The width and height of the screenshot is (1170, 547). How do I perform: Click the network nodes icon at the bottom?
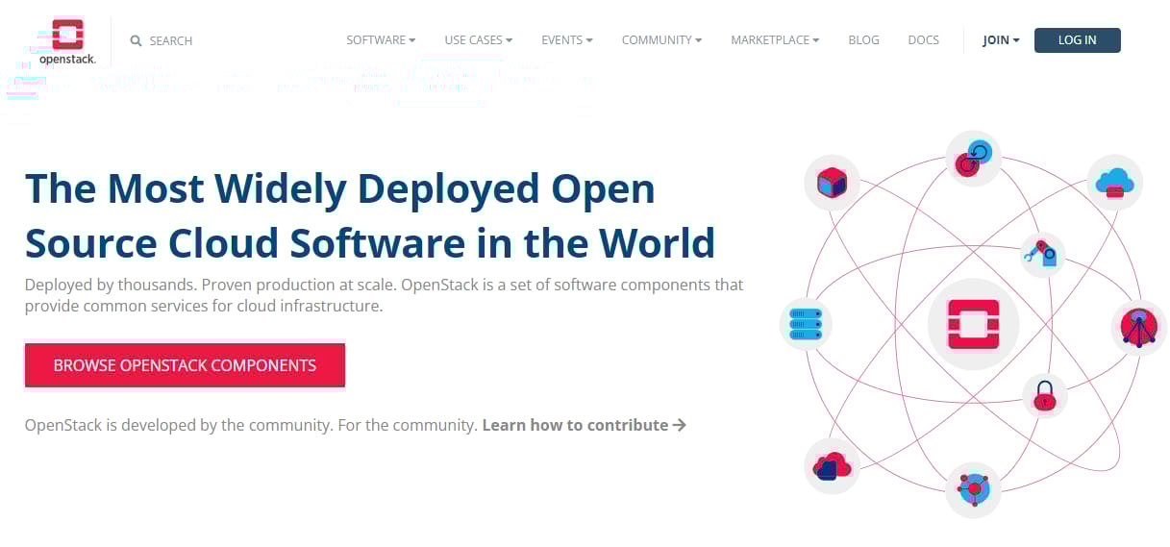(x=973, y=489)
